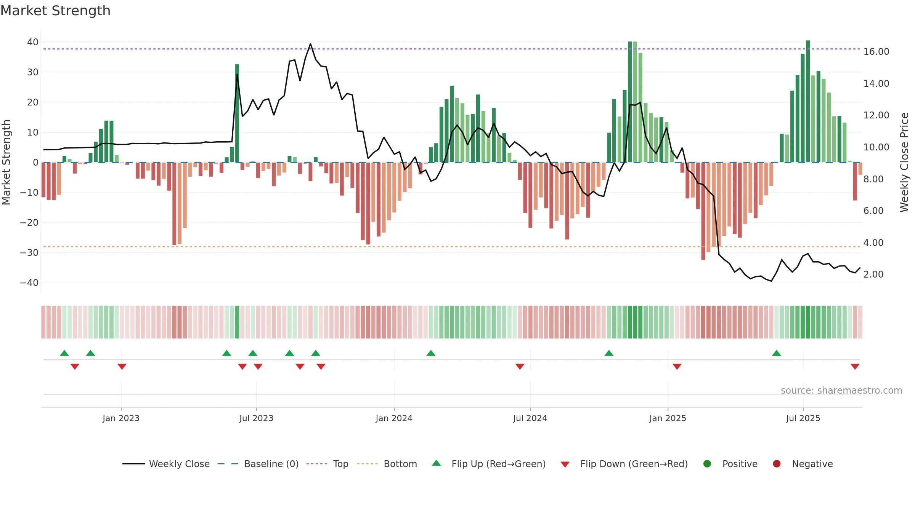The image size is (915, 514).
Task: Click the green Positive circle in the legend
Action: (707, 464)
